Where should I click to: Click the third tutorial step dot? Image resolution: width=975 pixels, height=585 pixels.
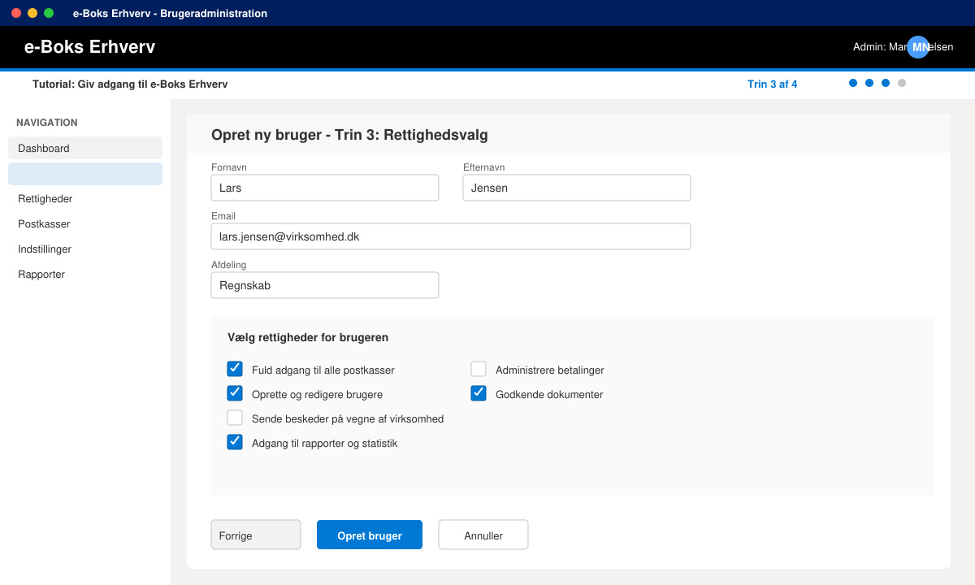coord(886,83)
